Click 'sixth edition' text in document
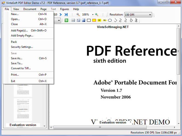The image size is (182, 136). 110,61
